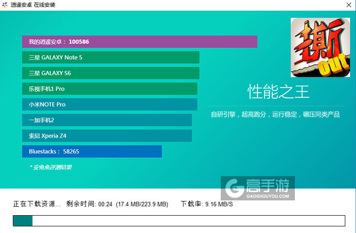Select the 小米NOTE Pro bar

pos(110,104)
